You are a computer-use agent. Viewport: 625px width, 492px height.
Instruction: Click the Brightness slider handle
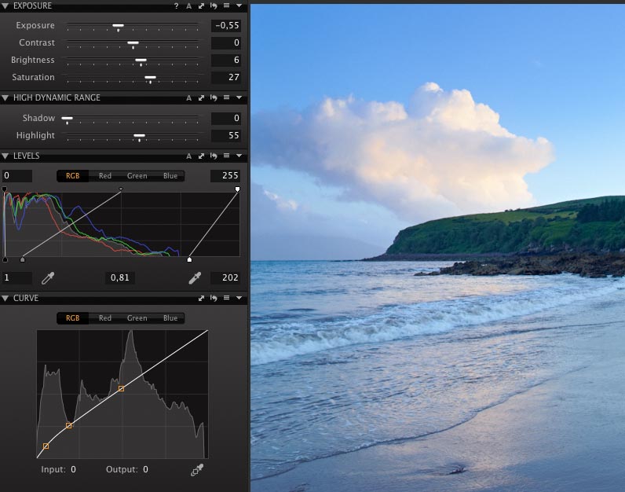(141, 61)
